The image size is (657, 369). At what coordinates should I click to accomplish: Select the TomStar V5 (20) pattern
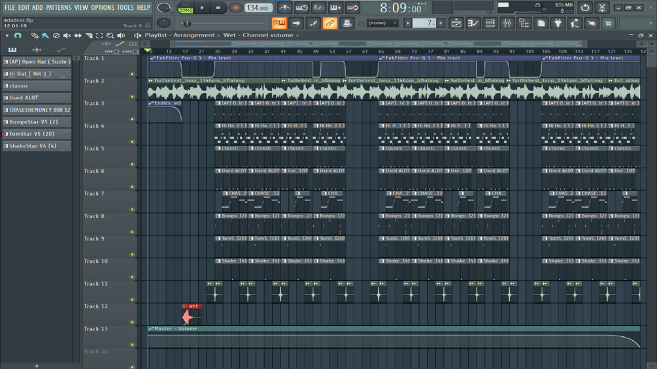pyautogui.click(x=37, y=134)
